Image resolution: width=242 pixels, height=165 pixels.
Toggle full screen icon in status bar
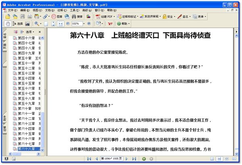[x=6, y=159]
